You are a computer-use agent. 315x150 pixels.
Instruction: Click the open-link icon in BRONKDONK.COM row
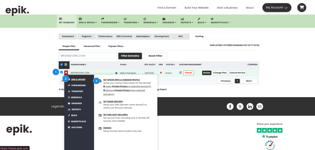(x=116, y=73)
